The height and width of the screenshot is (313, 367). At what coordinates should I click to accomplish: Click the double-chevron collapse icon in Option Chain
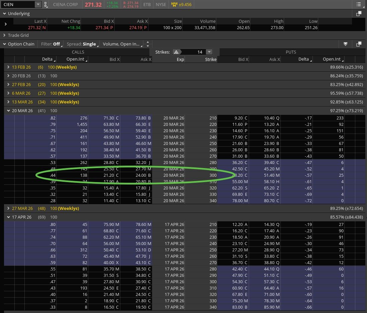[x=345, y=44]
